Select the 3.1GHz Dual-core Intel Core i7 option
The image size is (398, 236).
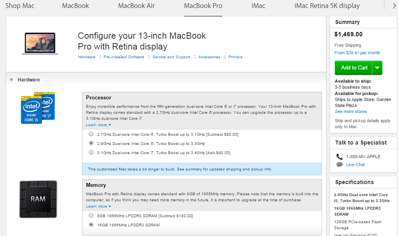click(x=91, y=153)
